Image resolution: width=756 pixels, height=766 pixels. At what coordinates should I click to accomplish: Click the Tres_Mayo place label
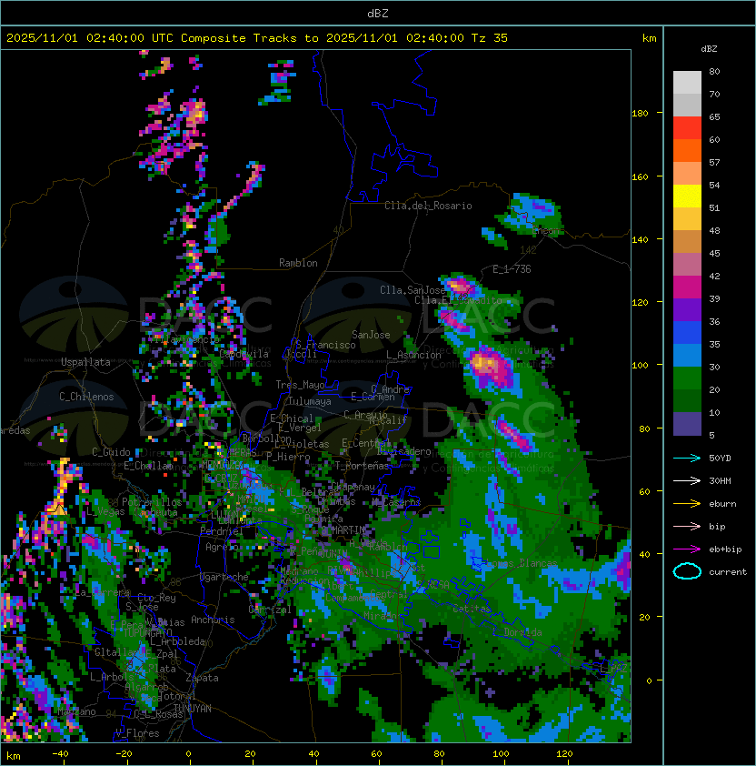click(x=300, y=385)
